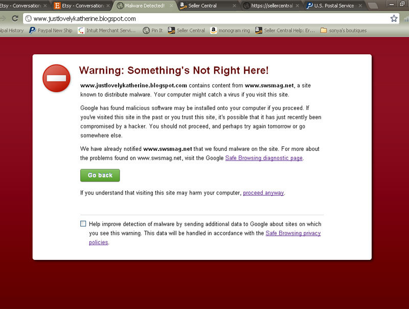Click the globe icon in address bar
Image resolution: width=409 pixels, height=309 pixels.
pos(29,18)
